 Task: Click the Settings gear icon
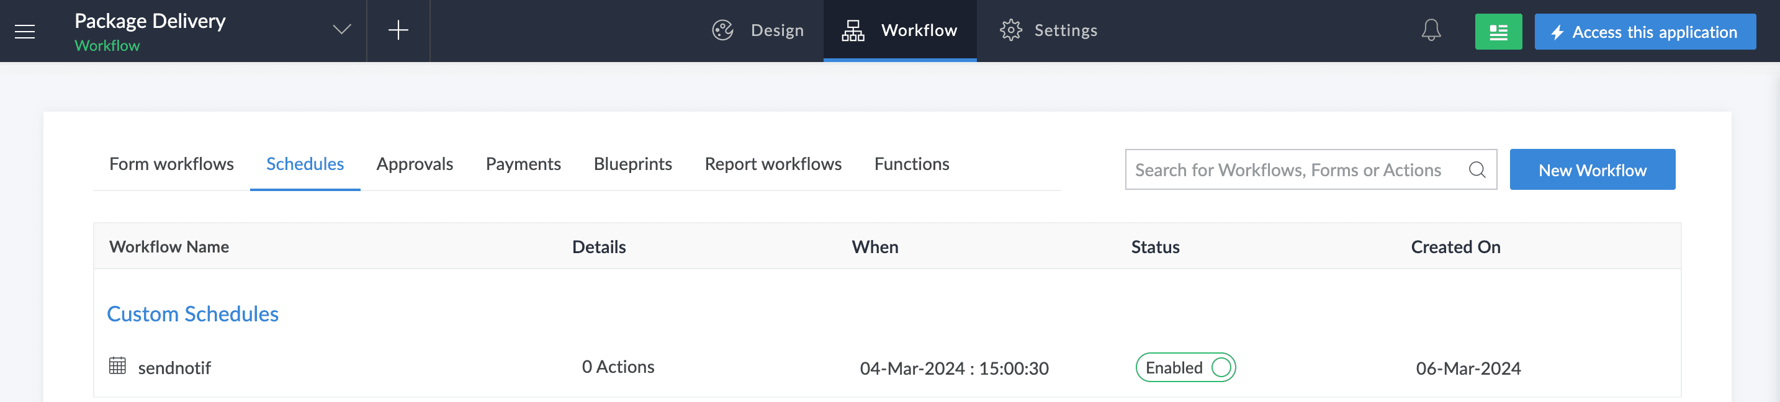click(1010, 30)
